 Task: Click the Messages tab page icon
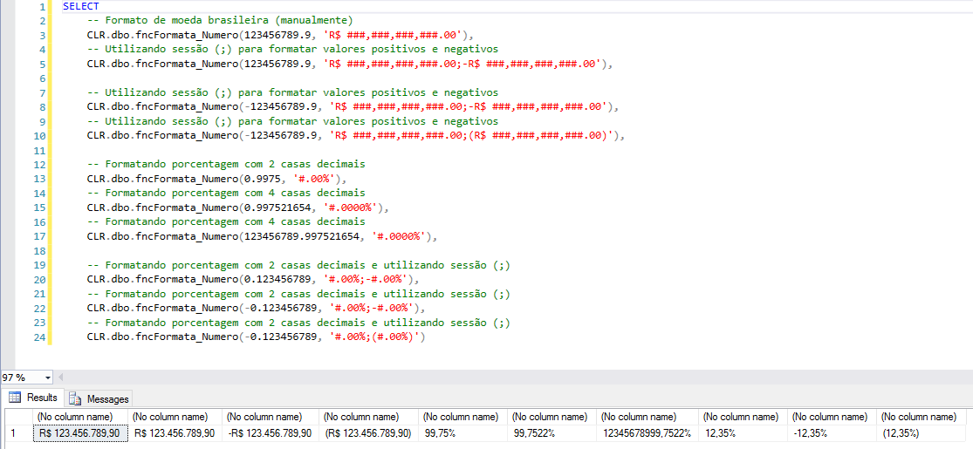76,398
